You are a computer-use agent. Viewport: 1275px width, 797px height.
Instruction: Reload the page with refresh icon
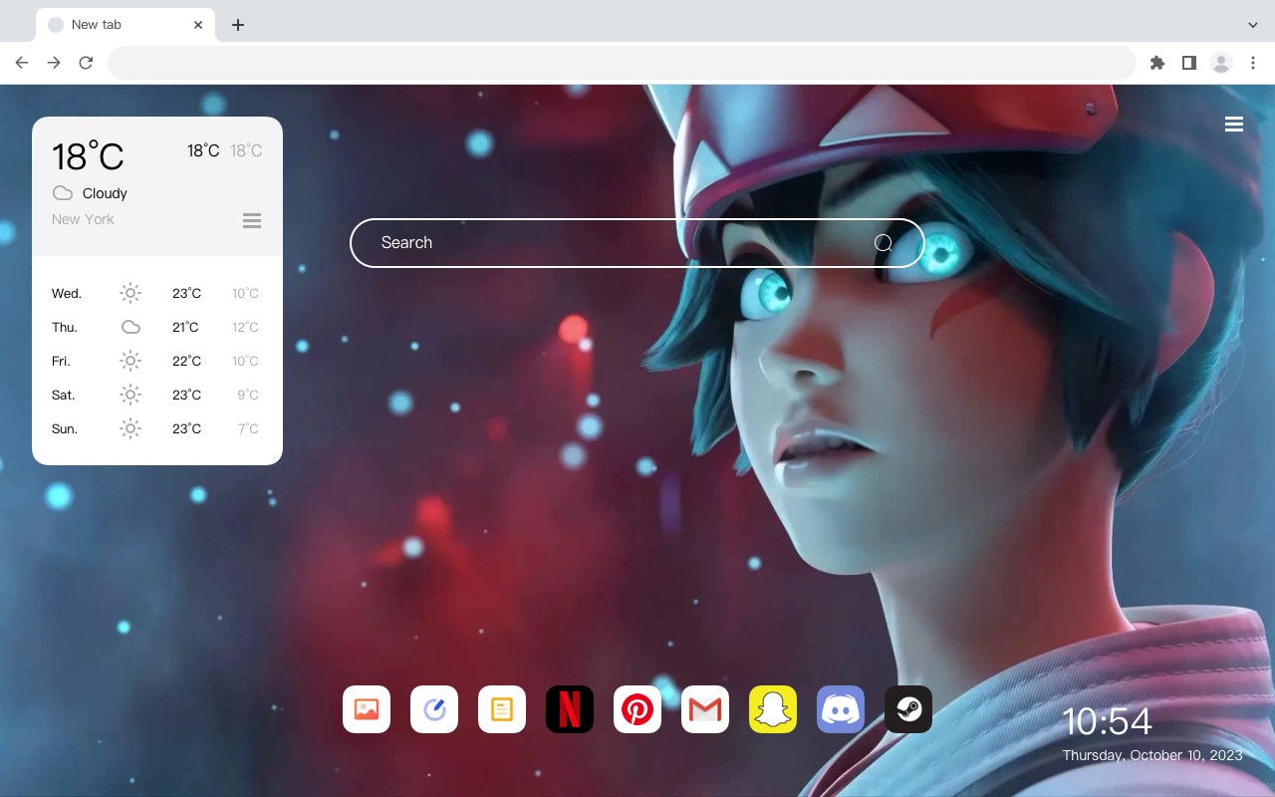point(86,63)
